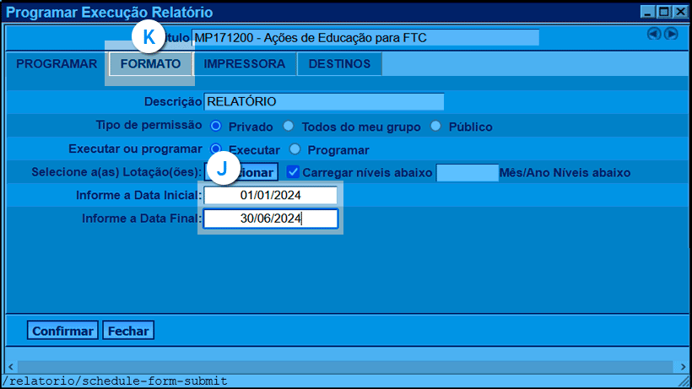Go to next record arrow icon
692x389 pixels.
coord(671,34)
